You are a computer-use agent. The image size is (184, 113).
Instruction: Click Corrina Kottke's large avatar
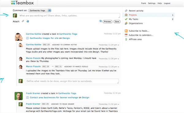(18, 37)
